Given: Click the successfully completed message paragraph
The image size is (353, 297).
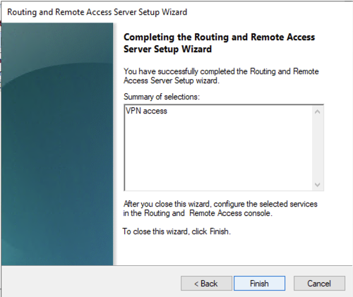Looking at the screenshot, I should tap(221, 75).
